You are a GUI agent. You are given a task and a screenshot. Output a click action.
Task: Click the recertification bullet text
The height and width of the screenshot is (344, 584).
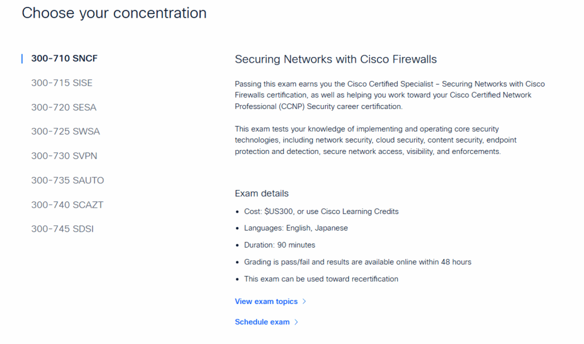(321, 279)
